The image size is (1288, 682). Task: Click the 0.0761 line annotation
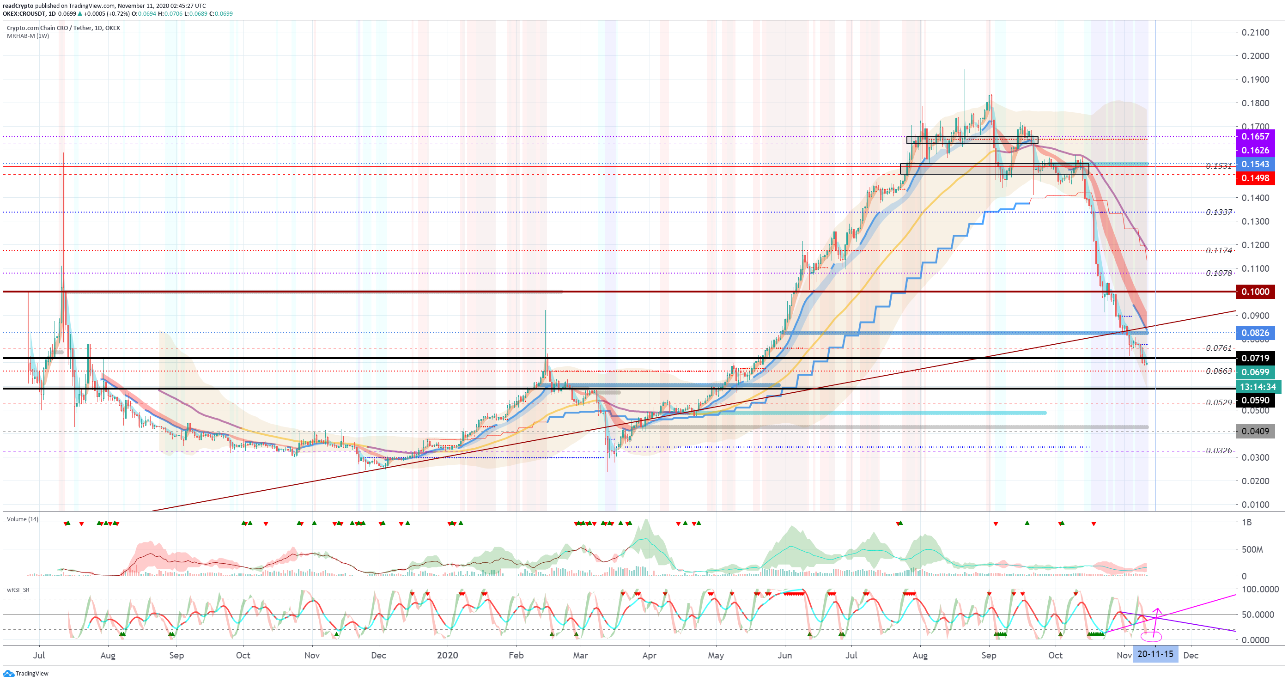point(1219,348)
